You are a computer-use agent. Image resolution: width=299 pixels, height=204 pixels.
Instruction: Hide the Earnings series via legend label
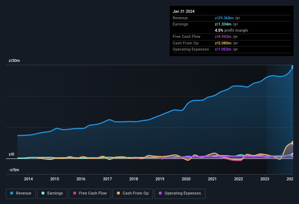coord(55,193)
